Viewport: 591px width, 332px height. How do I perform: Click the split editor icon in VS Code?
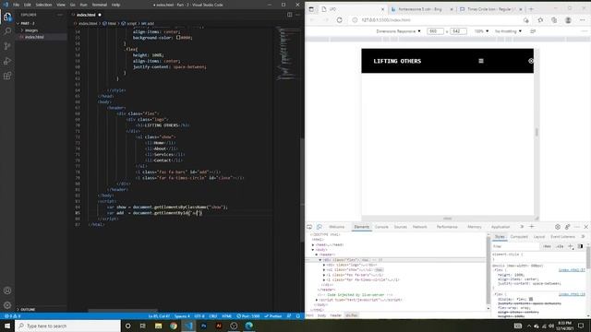coord(289,15)
